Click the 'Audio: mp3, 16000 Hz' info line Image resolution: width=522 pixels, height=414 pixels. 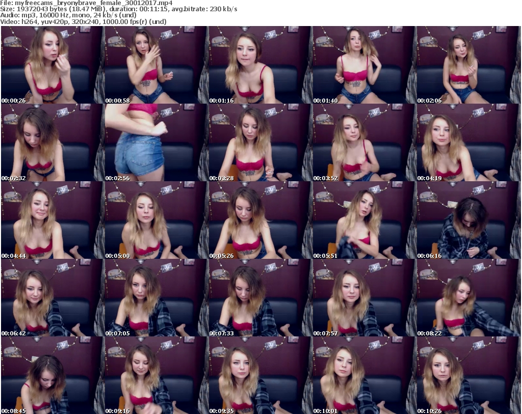pyautogui.click(x=68, y=15)
